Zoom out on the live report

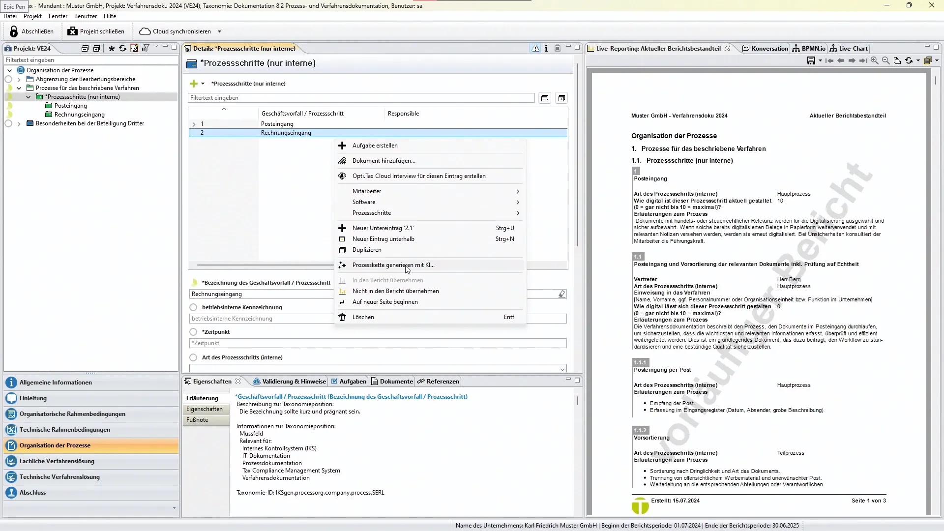(886, 60)
